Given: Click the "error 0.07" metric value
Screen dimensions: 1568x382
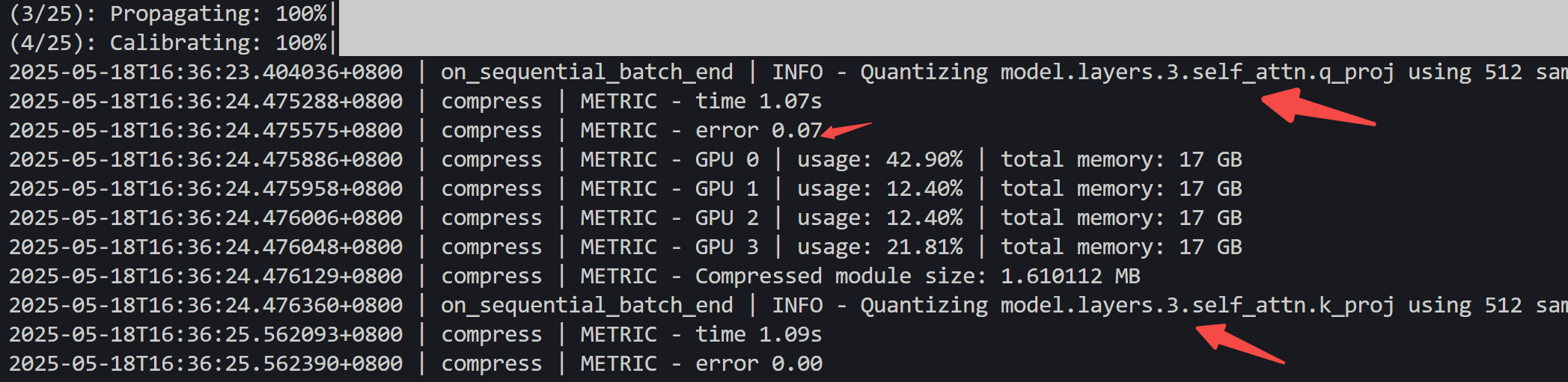Looking at the screenshot, I should [x=758, y=131].
